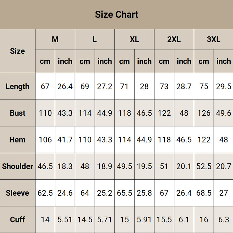Click the M Length 67 cm cell
Image resolution: width=233 pixels, height=233 pixels.
point(45,87)
